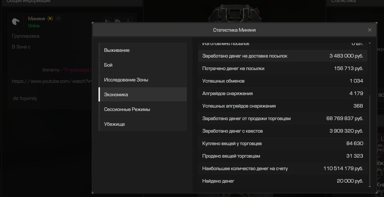This screenshot has height=197, width=384.
Task: Open the Выживание statistics category
Action: (x=143, y=50)
